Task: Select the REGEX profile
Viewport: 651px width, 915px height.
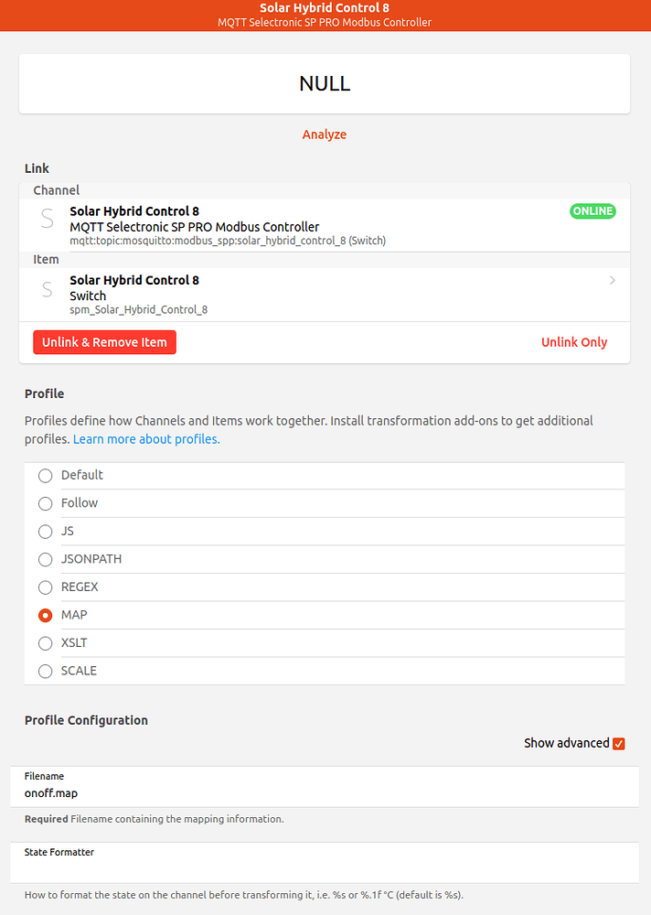Action: [45, 587]
